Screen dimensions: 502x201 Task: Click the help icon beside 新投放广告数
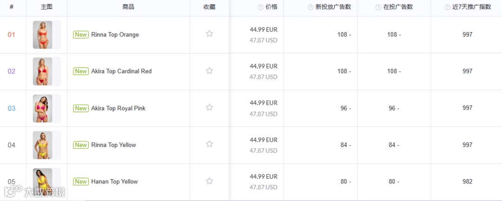click(310, 7)
